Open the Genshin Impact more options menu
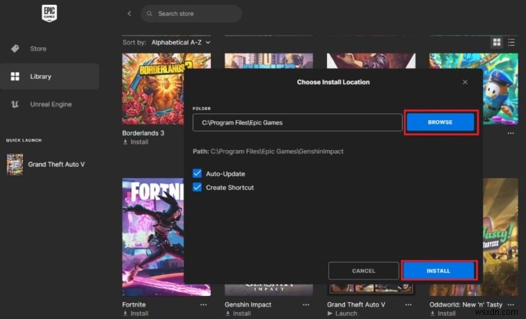 tap(306, 304)
